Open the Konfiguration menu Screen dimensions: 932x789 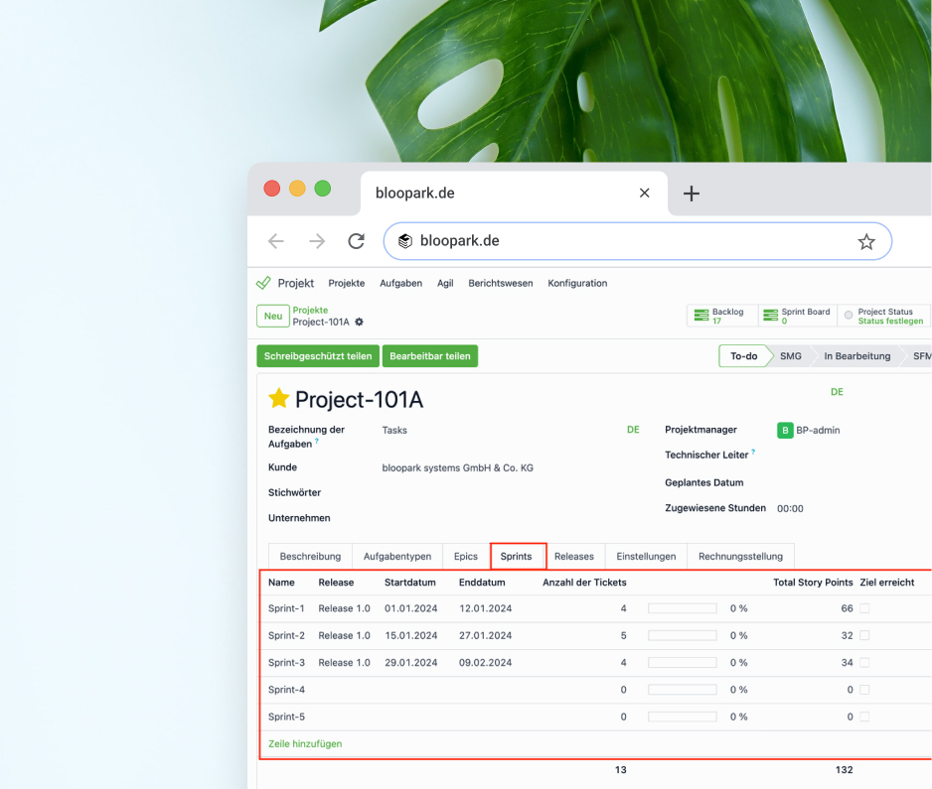point(577,283)
